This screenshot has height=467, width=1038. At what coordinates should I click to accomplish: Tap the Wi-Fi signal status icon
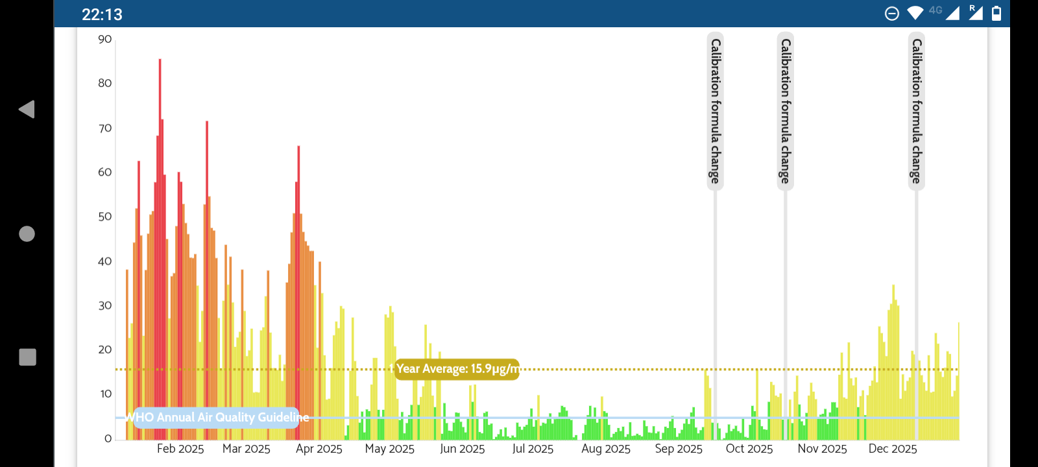915,14
